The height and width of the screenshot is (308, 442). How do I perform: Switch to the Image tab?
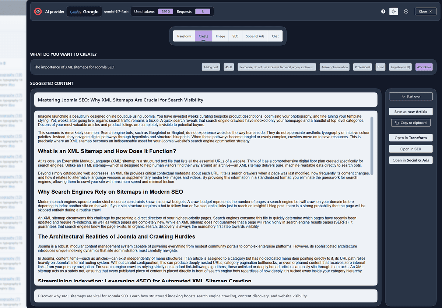[220, 36]
